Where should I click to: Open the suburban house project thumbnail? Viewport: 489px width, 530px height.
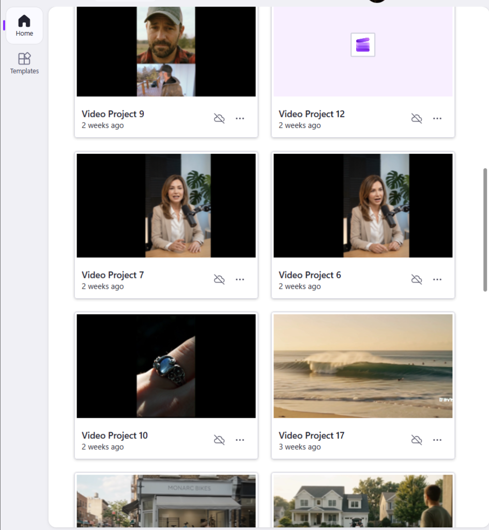tap(363, 501)
